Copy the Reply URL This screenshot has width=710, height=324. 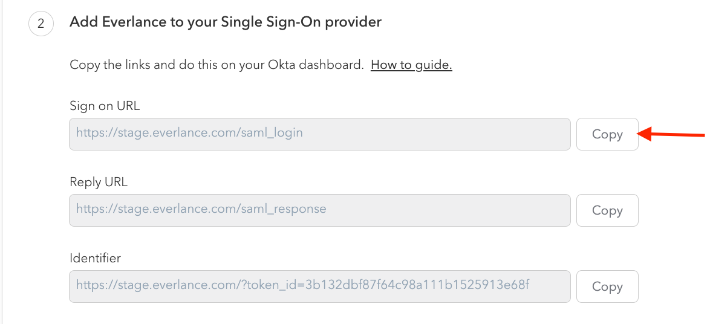pos(607,210)
